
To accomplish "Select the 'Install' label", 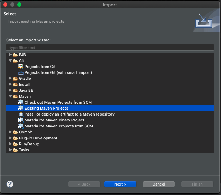I will (24, 84).
